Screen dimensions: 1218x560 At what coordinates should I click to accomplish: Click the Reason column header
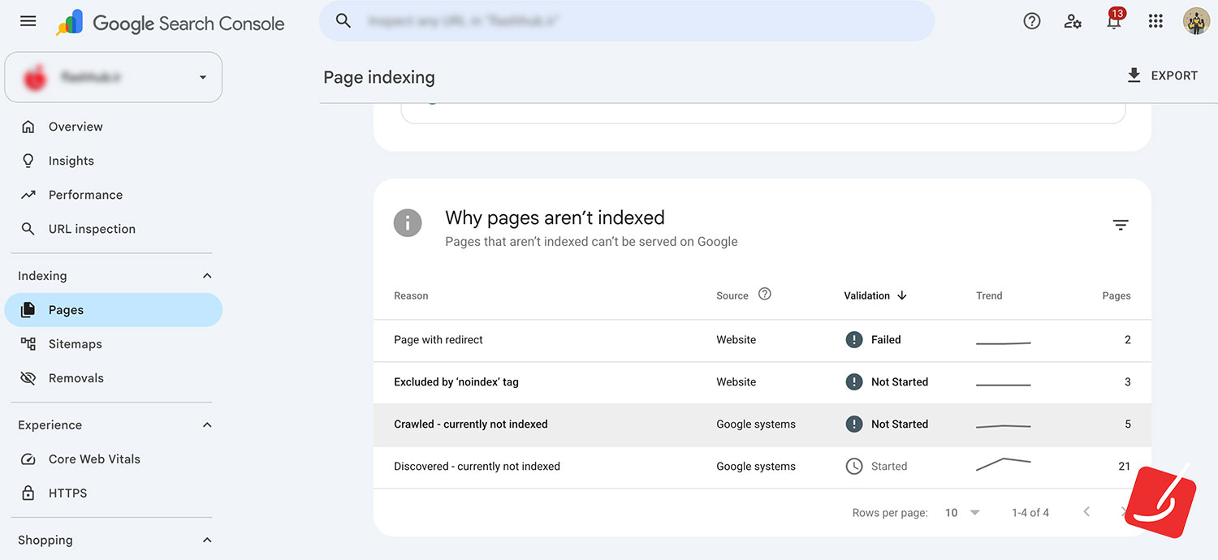tap(411, 295)
